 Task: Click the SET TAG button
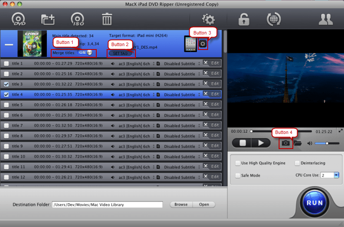120,53
